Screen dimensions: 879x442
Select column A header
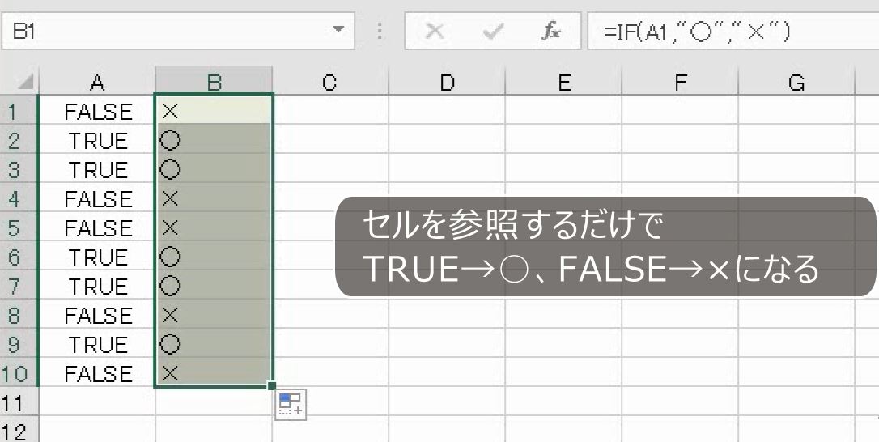pos(97,82)
